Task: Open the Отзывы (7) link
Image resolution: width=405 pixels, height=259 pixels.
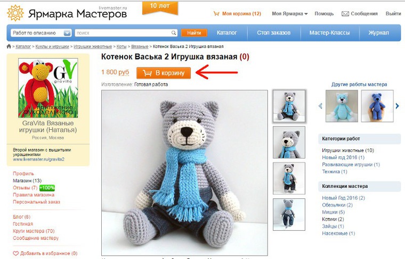Action: [x=25, y=188]
